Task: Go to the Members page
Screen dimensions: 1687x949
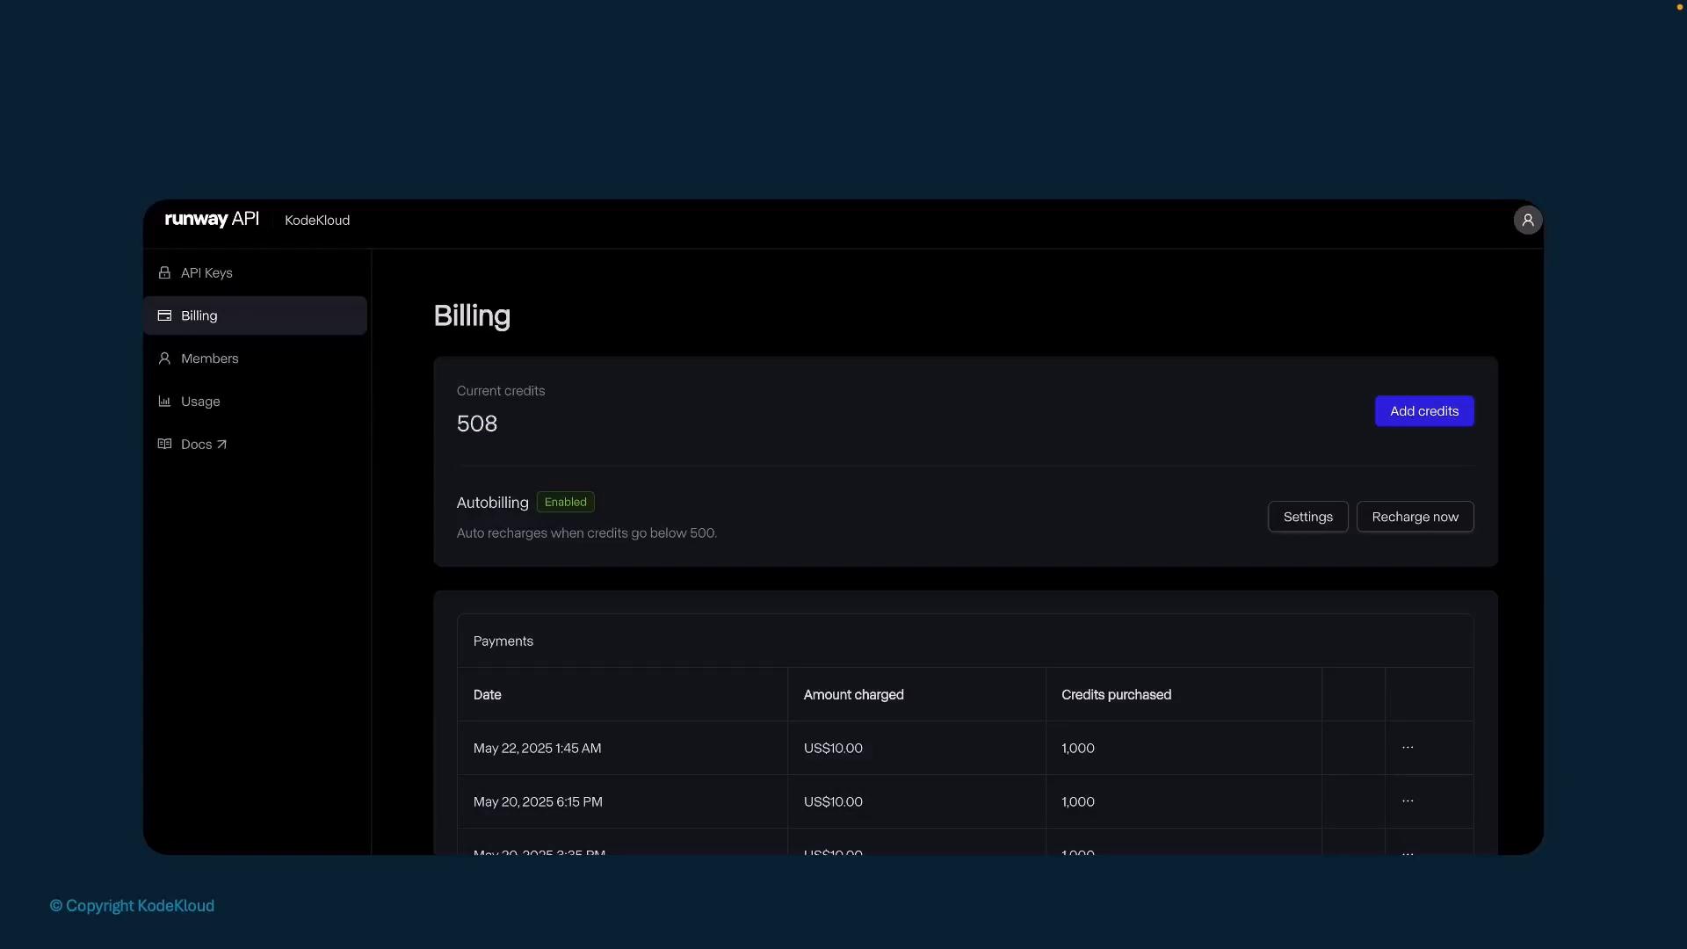Action: (255, 359)
